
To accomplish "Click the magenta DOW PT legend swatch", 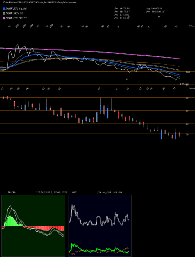I will (4, 18).
